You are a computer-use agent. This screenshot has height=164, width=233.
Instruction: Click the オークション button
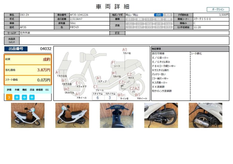[218, 9]
